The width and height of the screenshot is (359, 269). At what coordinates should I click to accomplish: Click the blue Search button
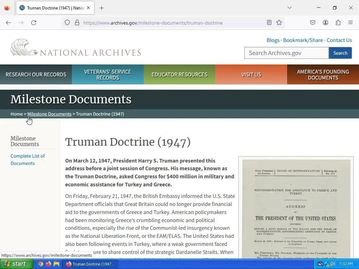point(340,53)
